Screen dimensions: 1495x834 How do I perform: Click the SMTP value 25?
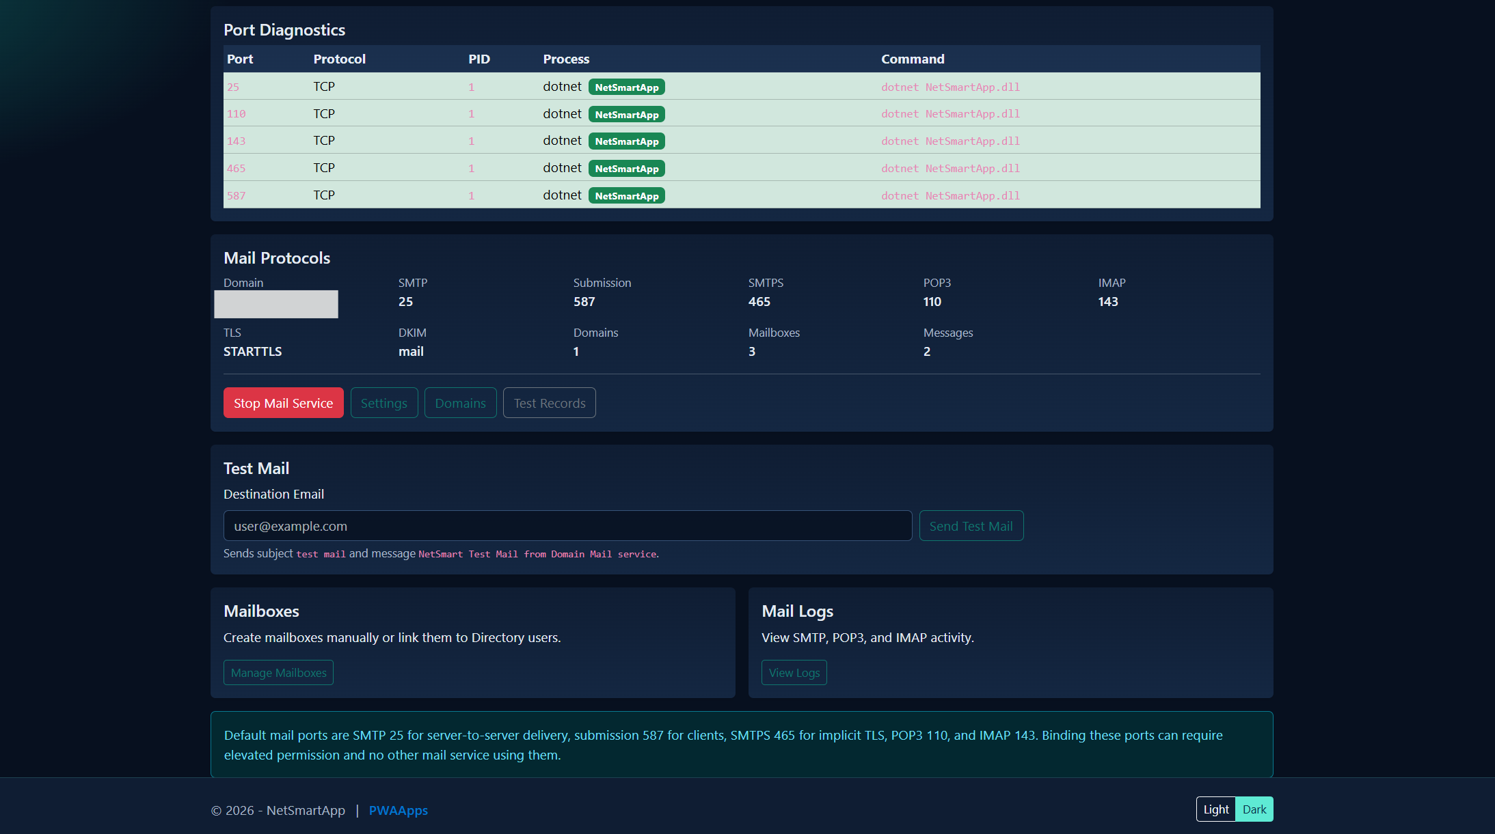click(405, 302)
